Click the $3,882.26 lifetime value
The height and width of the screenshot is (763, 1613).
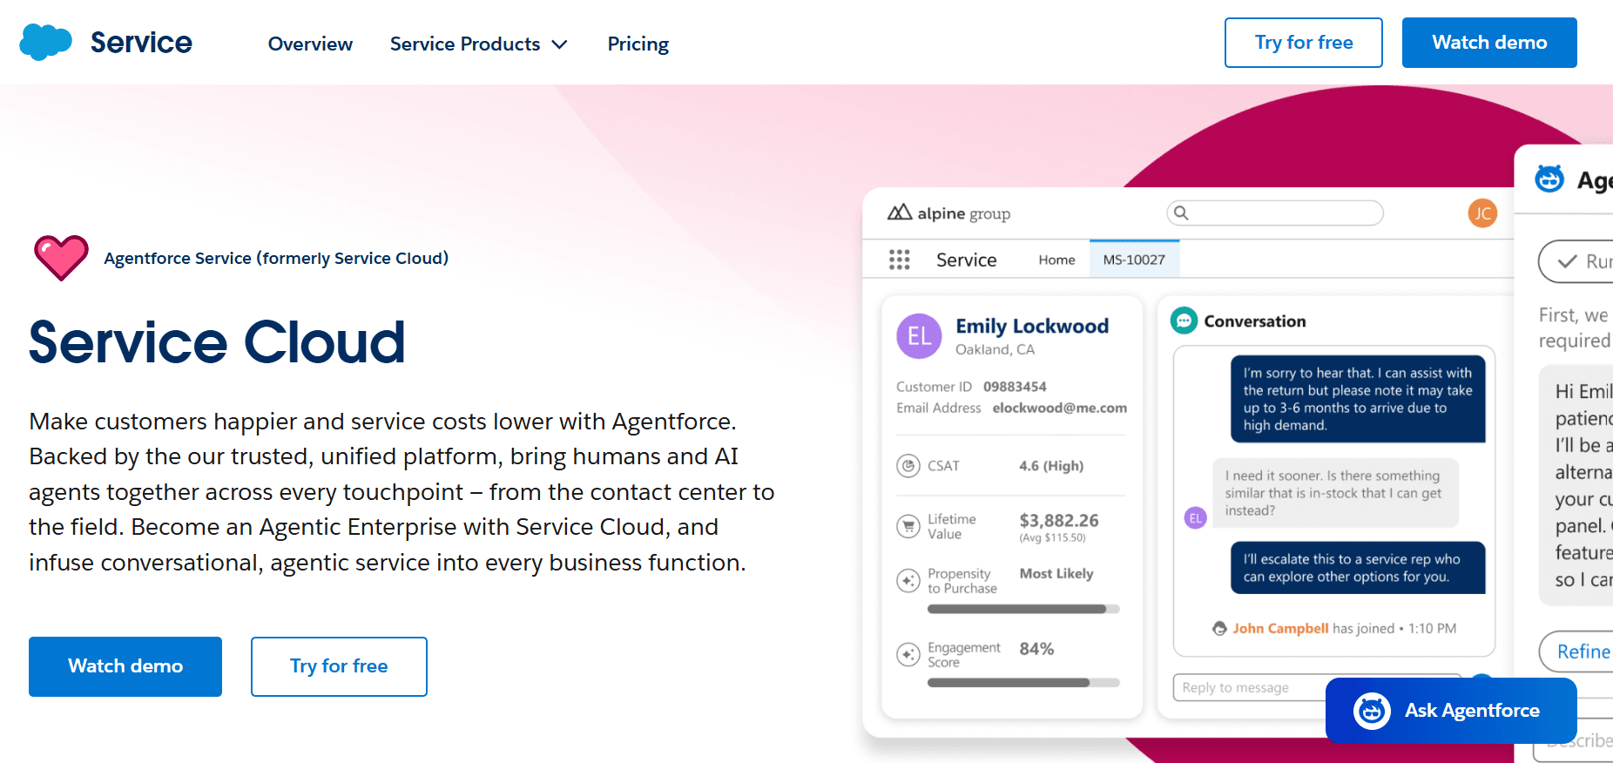tap(1059, 520)
